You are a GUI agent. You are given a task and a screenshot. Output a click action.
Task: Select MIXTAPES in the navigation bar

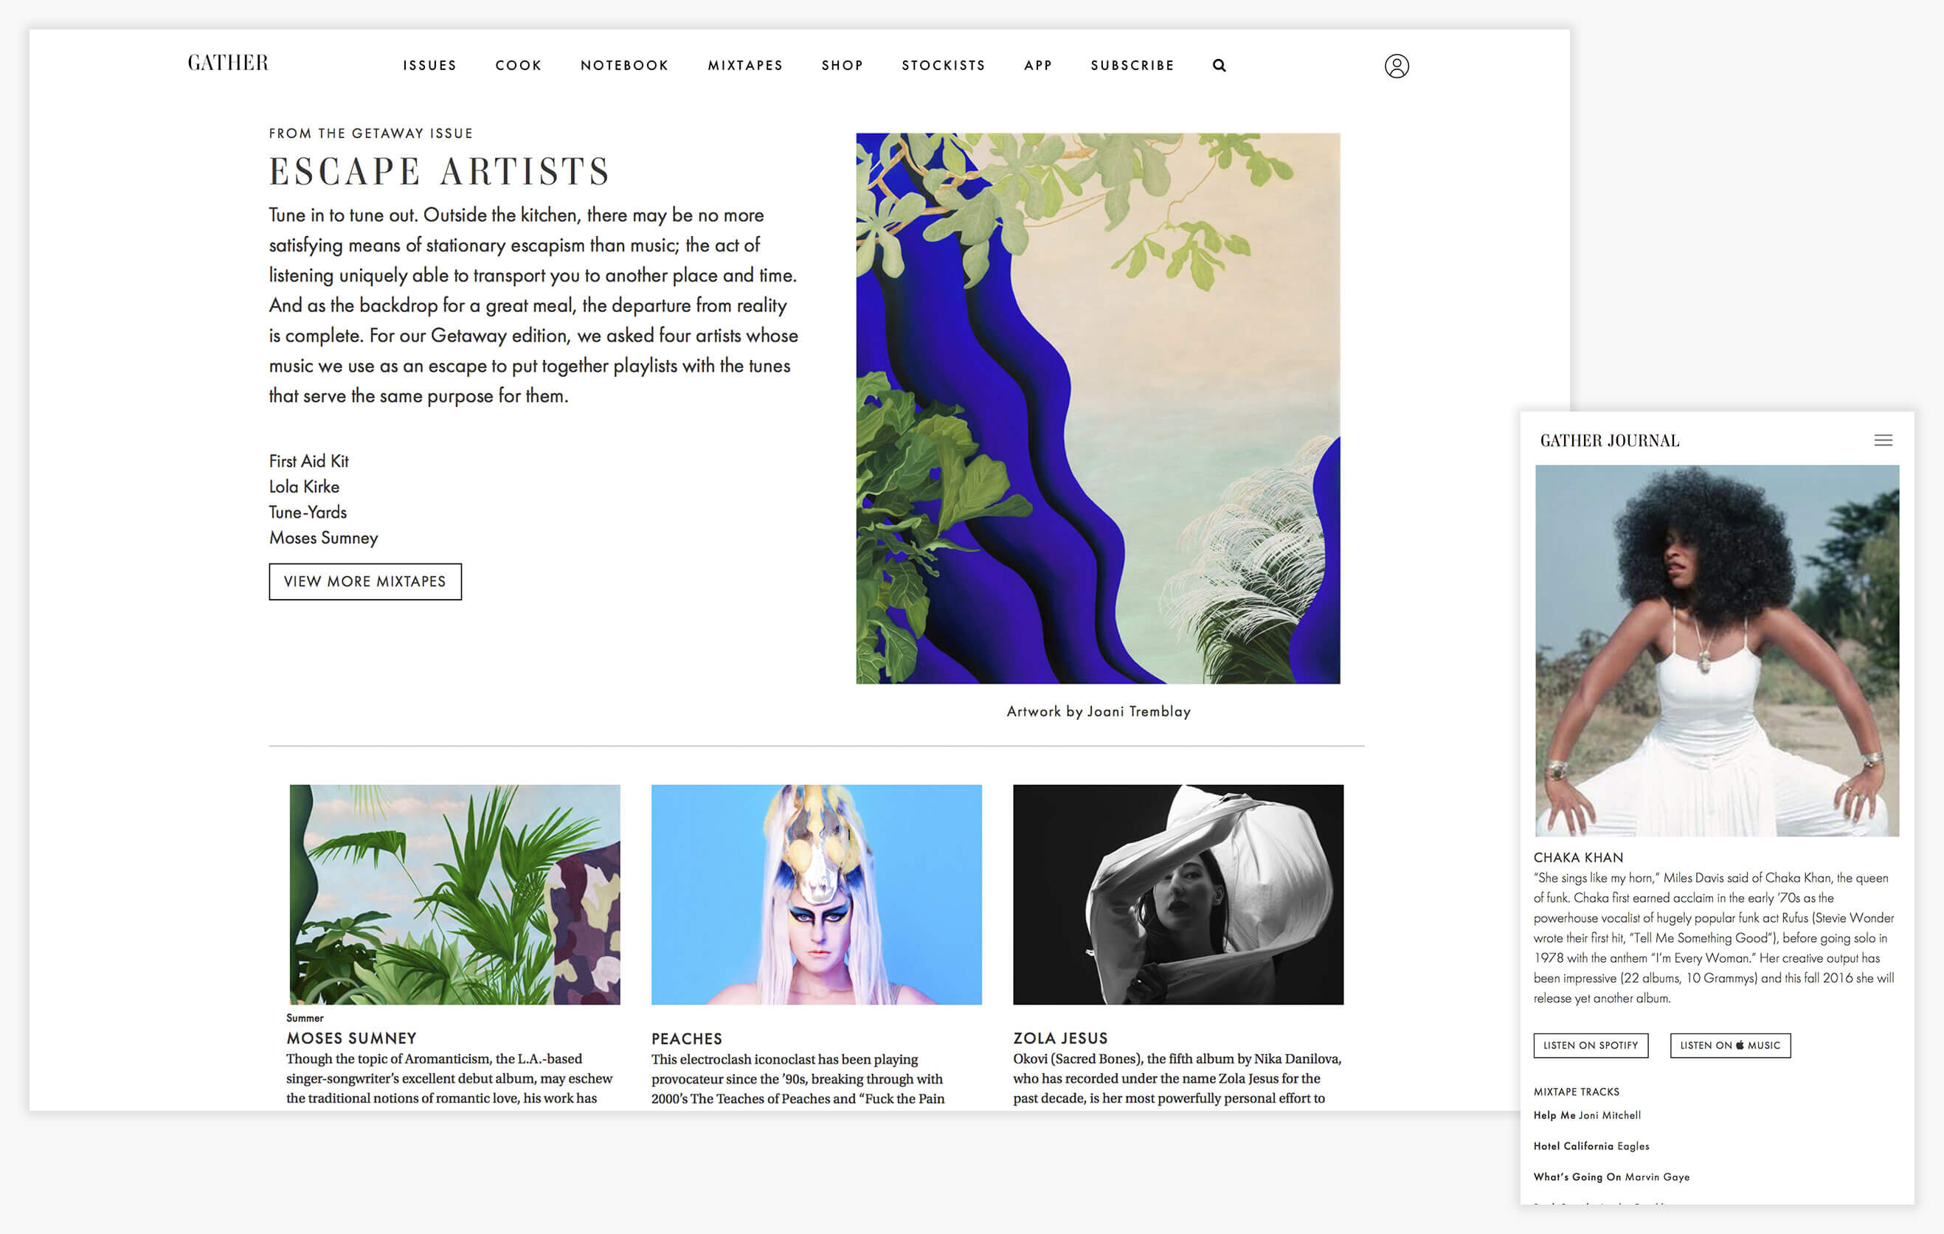(x=745, y=66)
